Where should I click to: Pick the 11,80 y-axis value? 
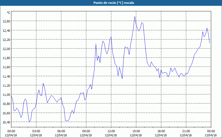click(6, 58)
